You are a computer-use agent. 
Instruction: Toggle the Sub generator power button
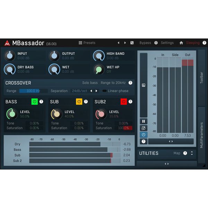[79, 102]
